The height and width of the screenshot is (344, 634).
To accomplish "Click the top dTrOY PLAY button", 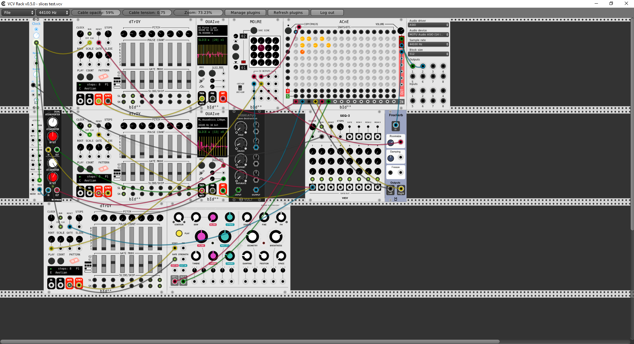I will coord(80,77).
